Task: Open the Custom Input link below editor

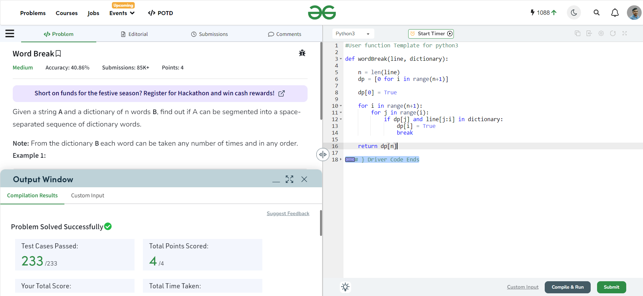Action: [523, 287]
